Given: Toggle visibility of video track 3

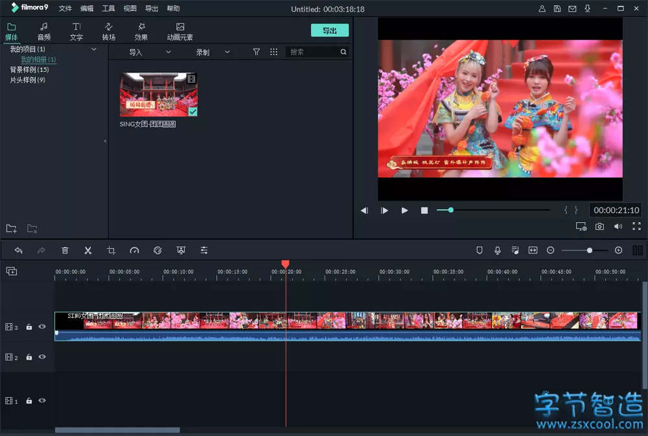Looking at the screenshot, I should [42, 327].
